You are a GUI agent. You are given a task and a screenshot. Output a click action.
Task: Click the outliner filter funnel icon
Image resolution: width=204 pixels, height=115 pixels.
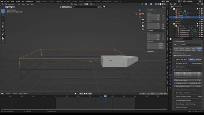198,4
